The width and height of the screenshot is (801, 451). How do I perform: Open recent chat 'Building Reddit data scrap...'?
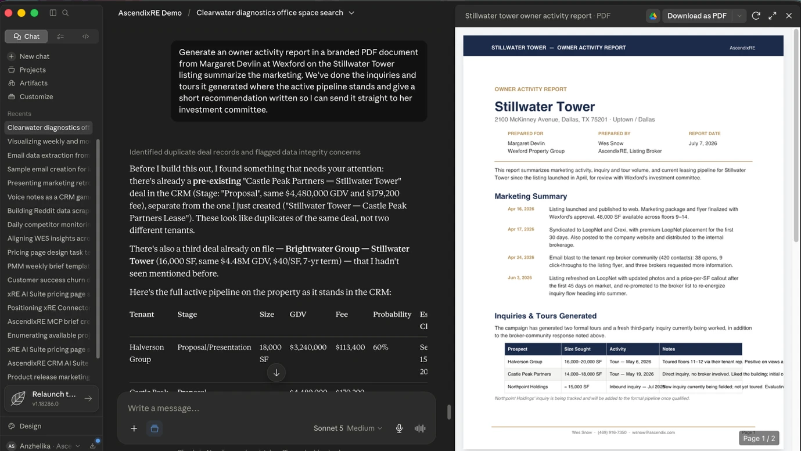coord(48,211)
